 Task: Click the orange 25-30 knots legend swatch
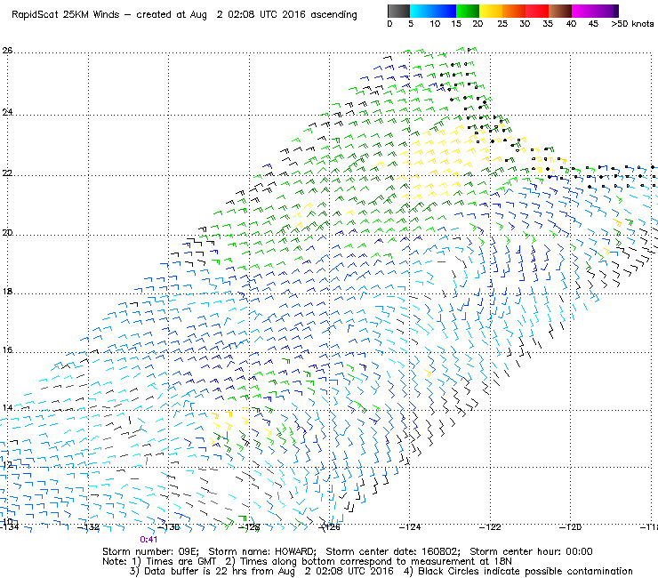pos(514,11)
